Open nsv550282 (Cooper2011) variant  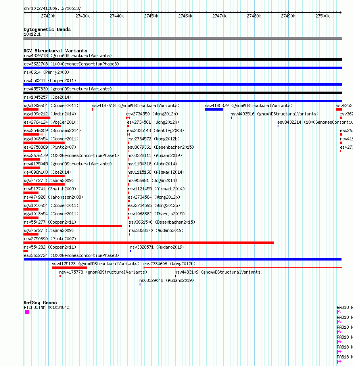pos(50,247)
